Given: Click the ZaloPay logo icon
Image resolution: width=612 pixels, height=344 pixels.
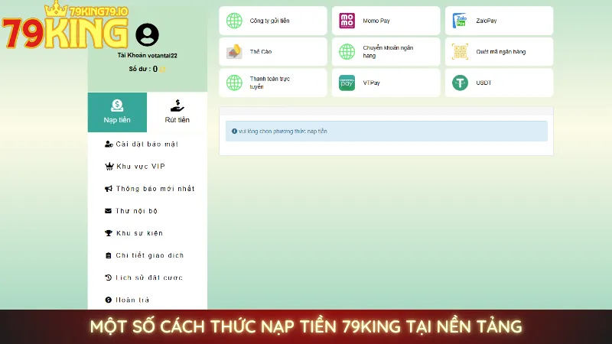Looking at the screenshot, I should [460, 21].
